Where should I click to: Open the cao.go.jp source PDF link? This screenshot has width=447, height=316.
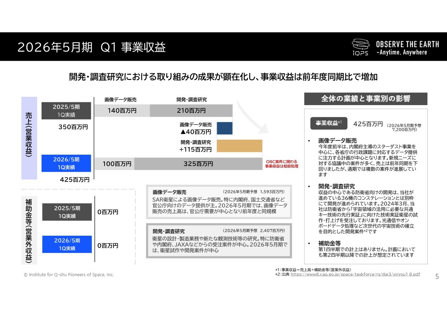[x=355, y=274]
